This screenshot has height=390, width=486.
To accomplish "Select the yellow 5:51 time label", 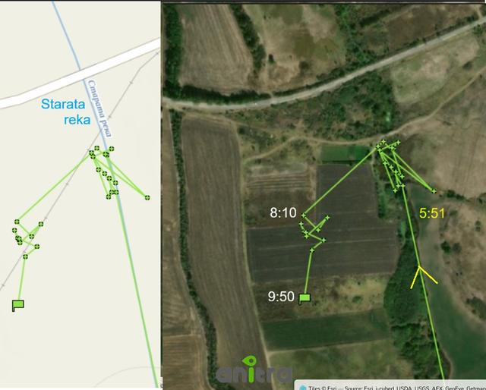I will pos(432,213).
